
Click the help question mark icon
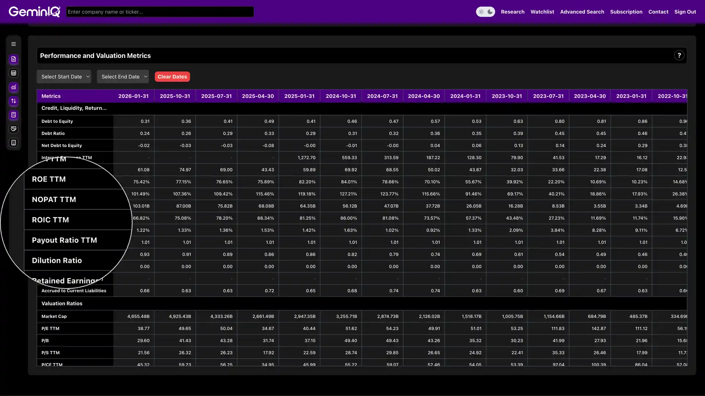click(x=679, y=55)
